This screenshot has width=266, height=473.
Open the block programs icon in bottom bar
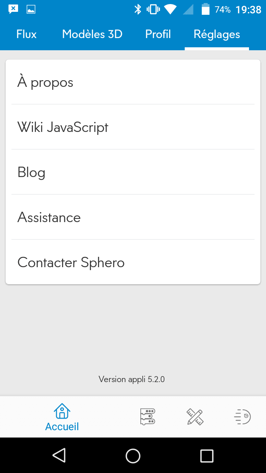(148, 416)
